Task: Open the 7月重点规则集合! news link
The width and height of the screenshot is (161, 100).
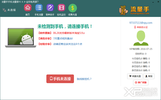Action: [63, 38]
